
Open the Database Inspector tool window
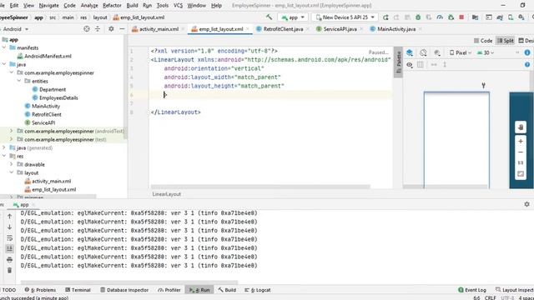click(124, 290)
